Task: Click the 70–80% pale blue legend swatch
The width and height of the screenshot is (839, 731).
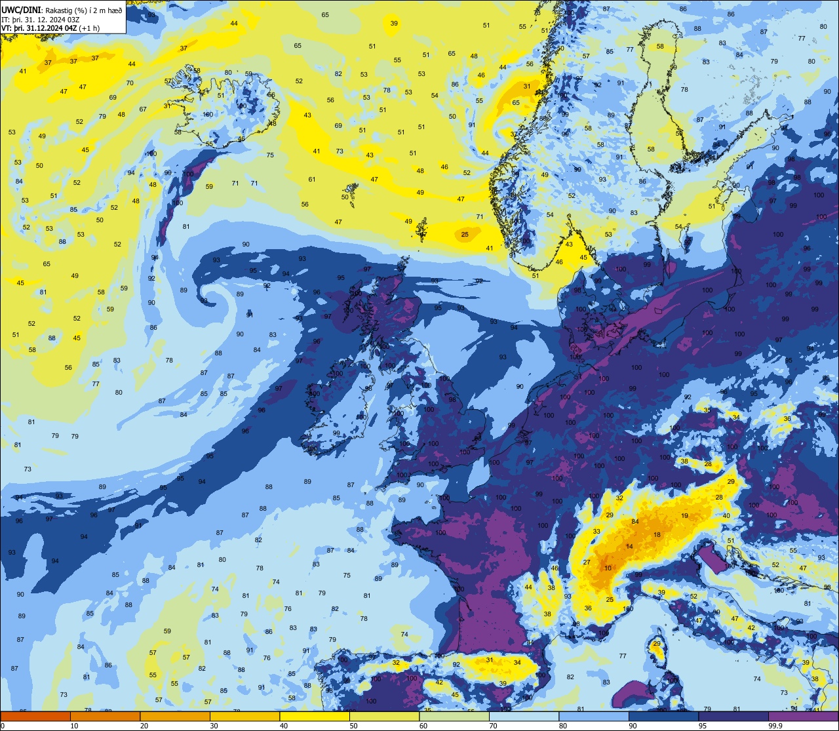Action: [524, 717]
